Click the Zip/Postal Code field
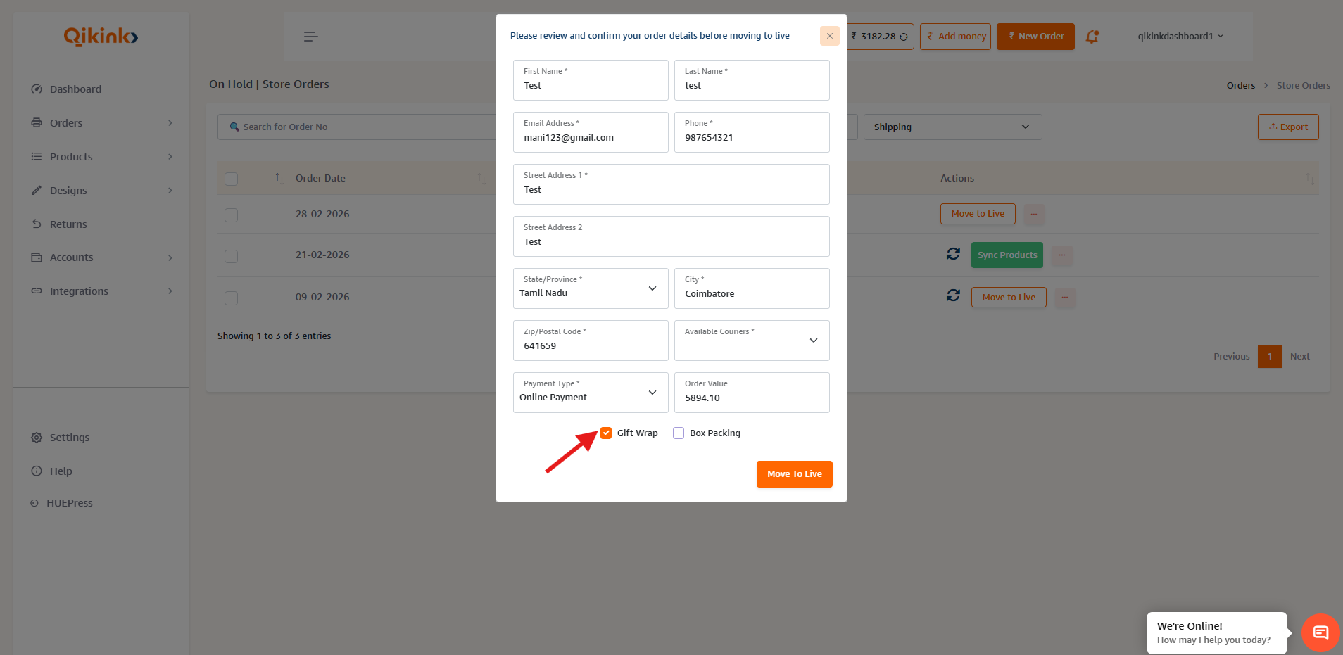The width and height of the screenshot is (1343, 655). pyautogui.click(x=590, y=345)
